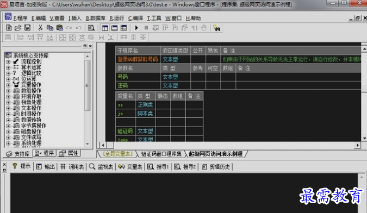Switch to the 提示 output tab
367x213 pixels.
tap(22, 166)
